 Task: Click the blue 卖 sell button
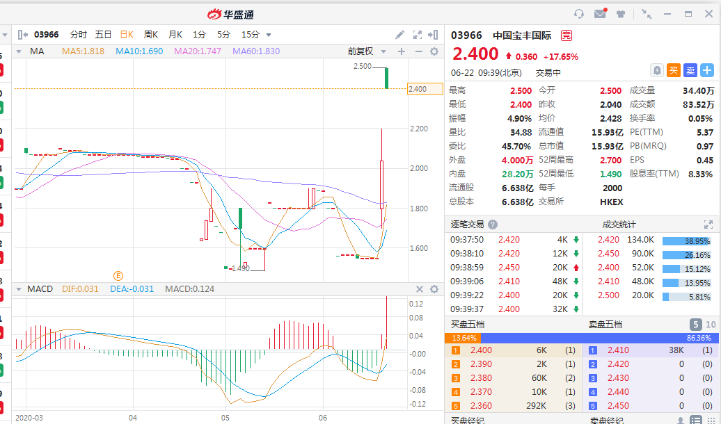690,70
